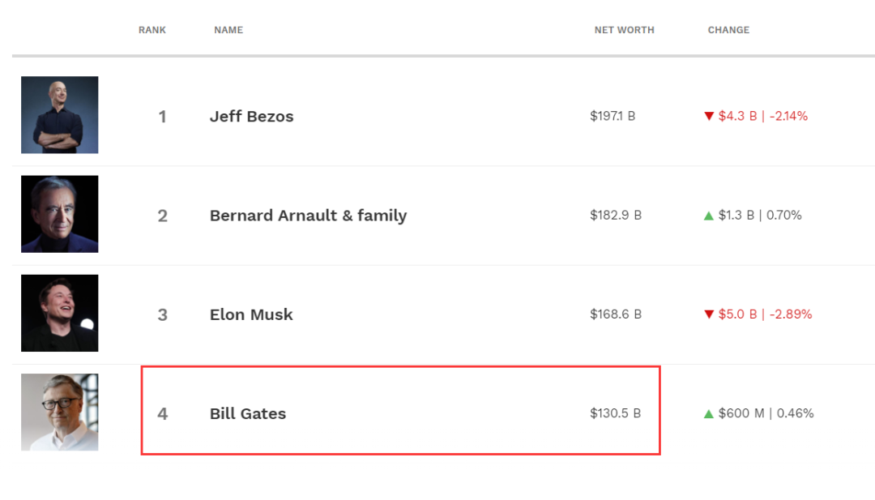Viewport: 875px width, 500px height.
Task: Open the Jeff Bezos name link
Action: tap(251, 116)
